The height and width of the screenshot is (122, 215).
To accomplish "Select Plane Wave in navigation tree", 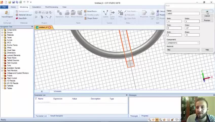I will 12,58.
